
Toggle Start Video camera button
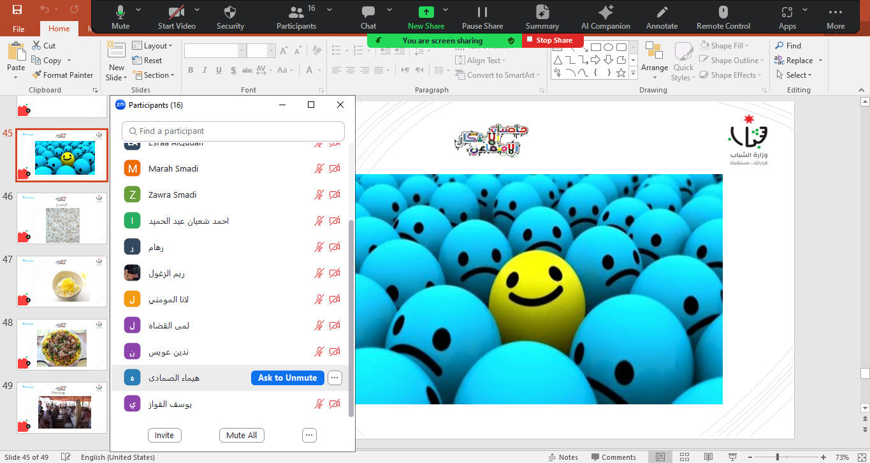tap(176, 13)
